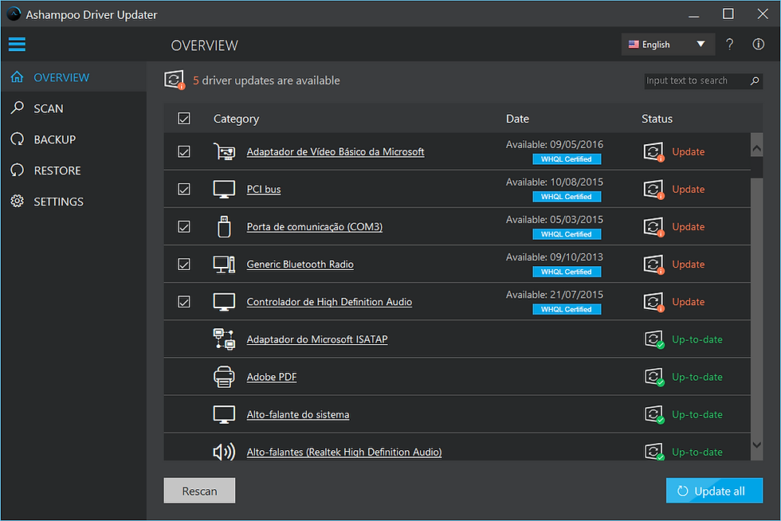Open the about info icon
Screen dimensions: 781x521
click(x=758, y=45)
